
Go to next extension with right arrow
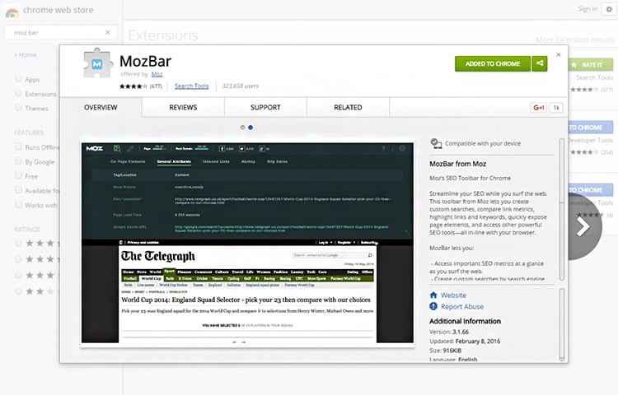pyautogui.click(x=584, y=226)
